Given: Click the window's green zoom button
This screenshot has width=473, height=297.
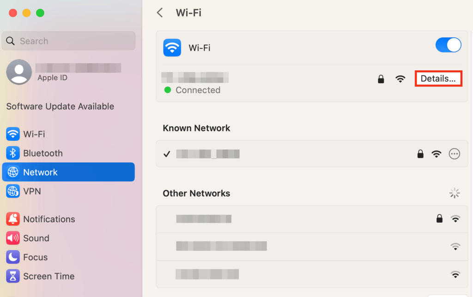Looking at the screenshot, I should pos(40,13).
